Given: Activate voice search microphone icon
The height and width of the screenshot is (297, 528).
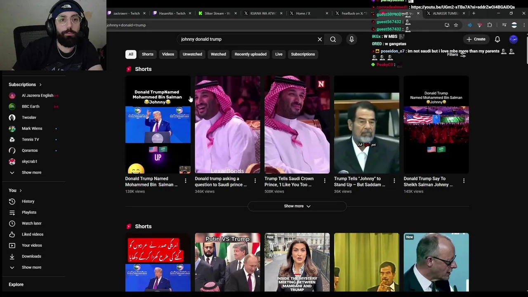Looking at the screenshot, I should click(x=351, y=39).
